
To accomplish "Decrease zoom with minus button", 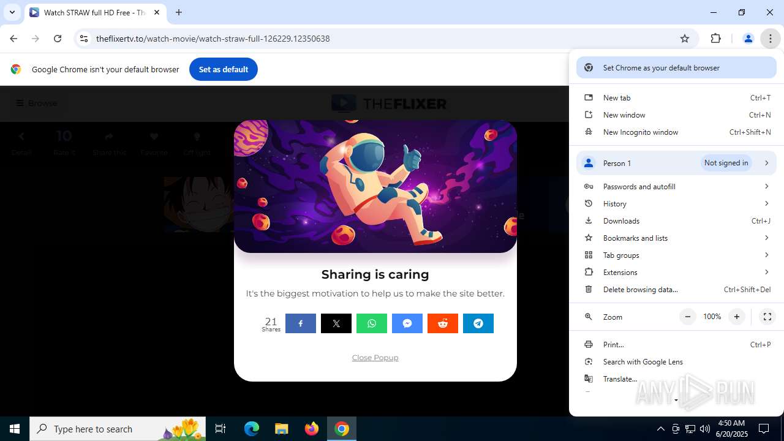I will (688, 317).
